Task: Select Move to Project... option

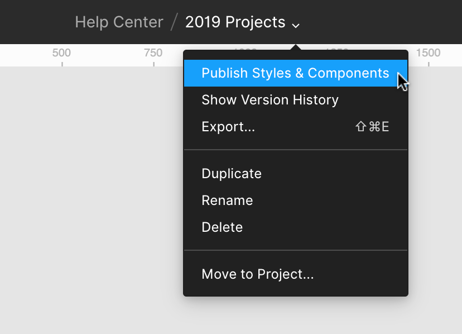Action: [x=258, y=274]
